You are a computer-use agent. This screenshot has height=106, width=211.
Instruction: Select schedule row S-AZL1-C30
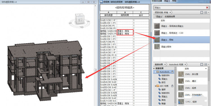pyautogui.click(x=124, y=20)
